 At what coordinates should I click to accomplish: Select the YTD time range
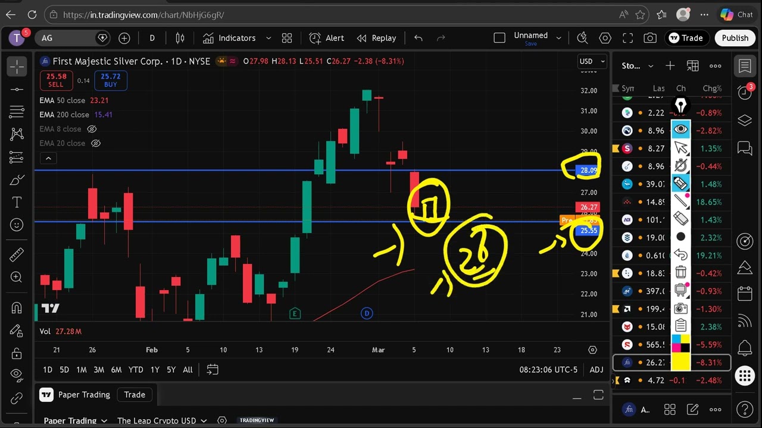point(136,370)
